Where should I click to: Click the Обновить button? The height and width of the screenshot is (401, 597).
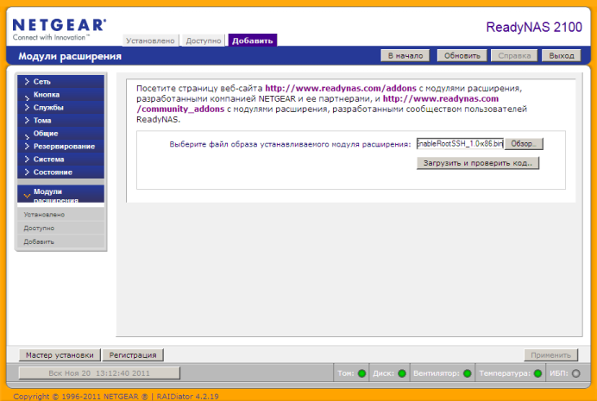[462, 55]
